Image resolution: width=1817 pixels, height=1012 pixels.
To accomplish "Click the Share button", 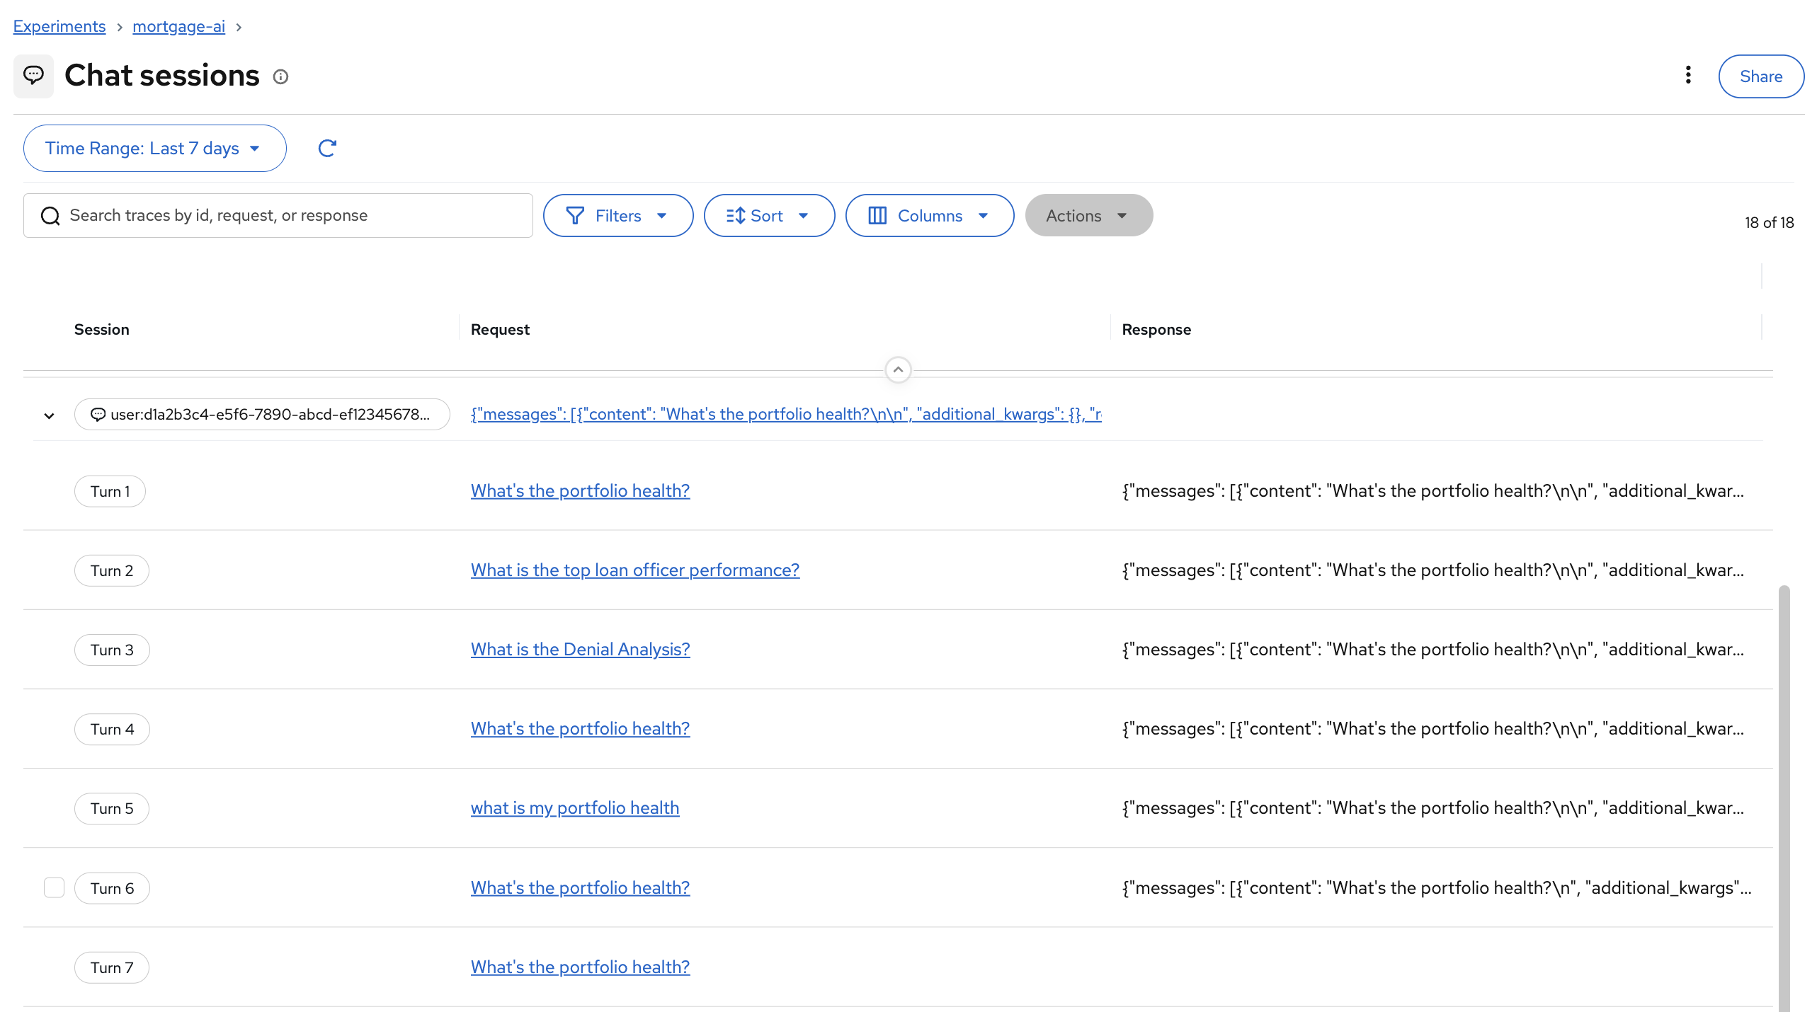I will tap(1760, 76).
